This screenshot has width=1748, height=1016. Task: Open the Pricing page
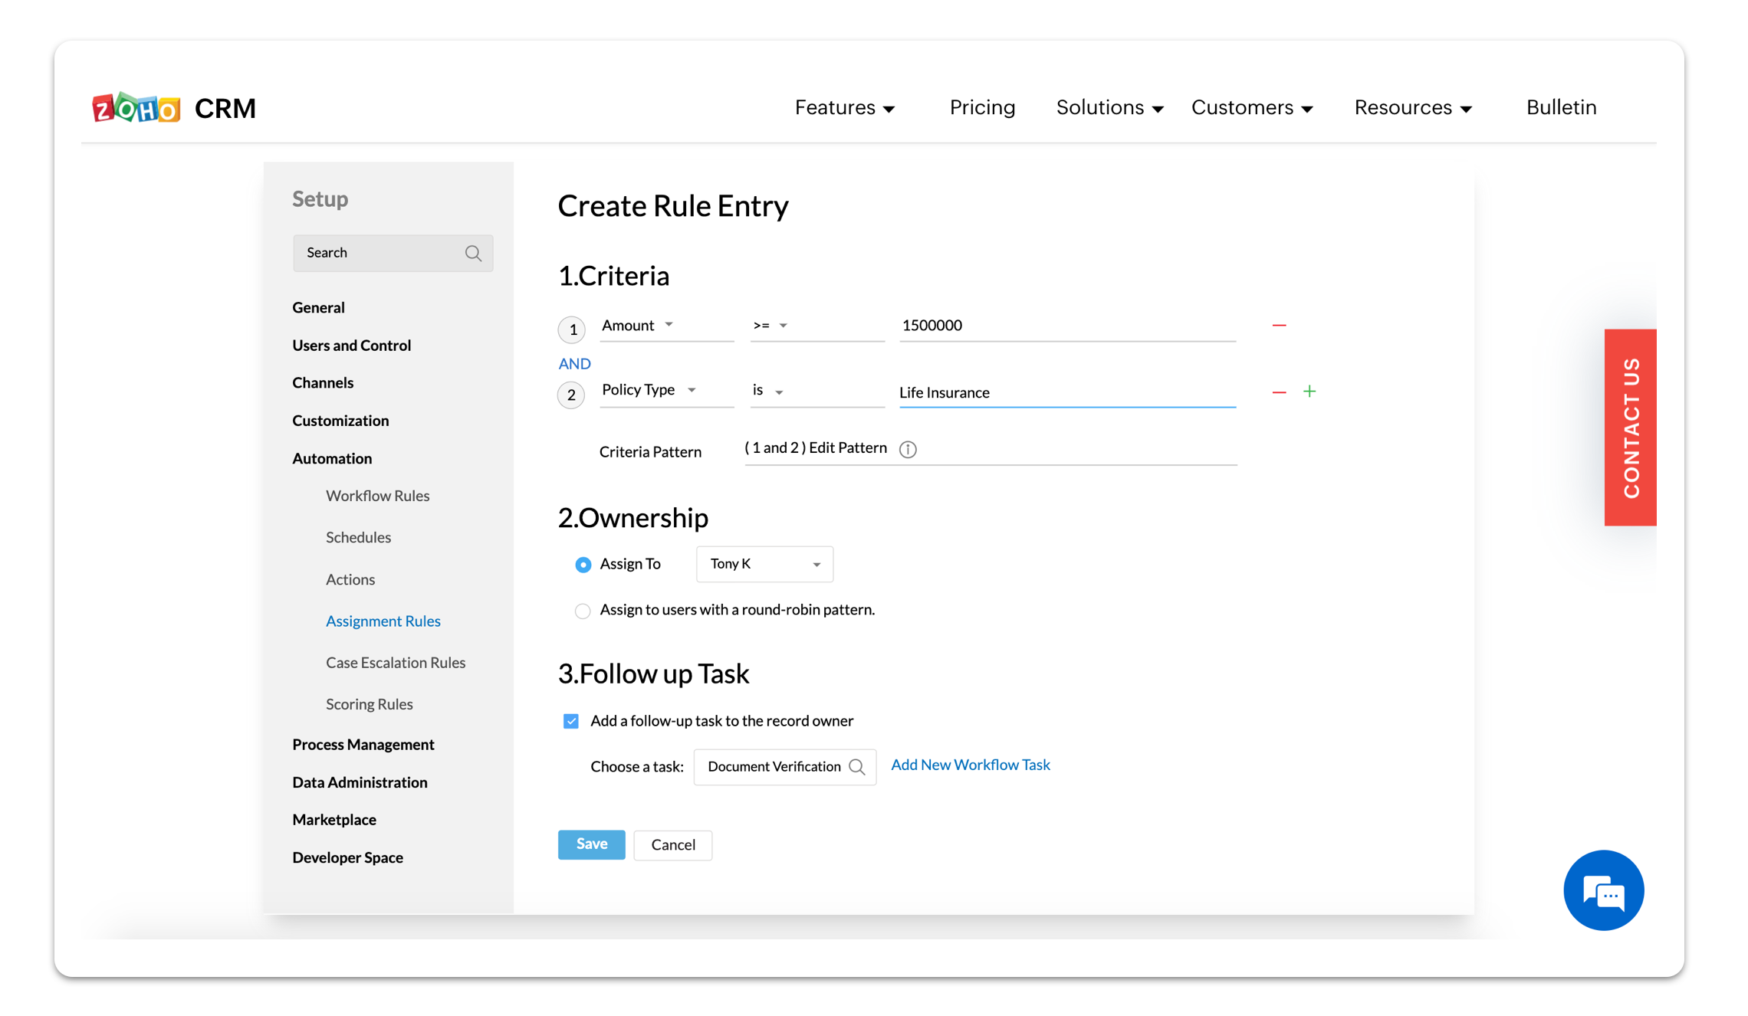[x=982, y=108]
